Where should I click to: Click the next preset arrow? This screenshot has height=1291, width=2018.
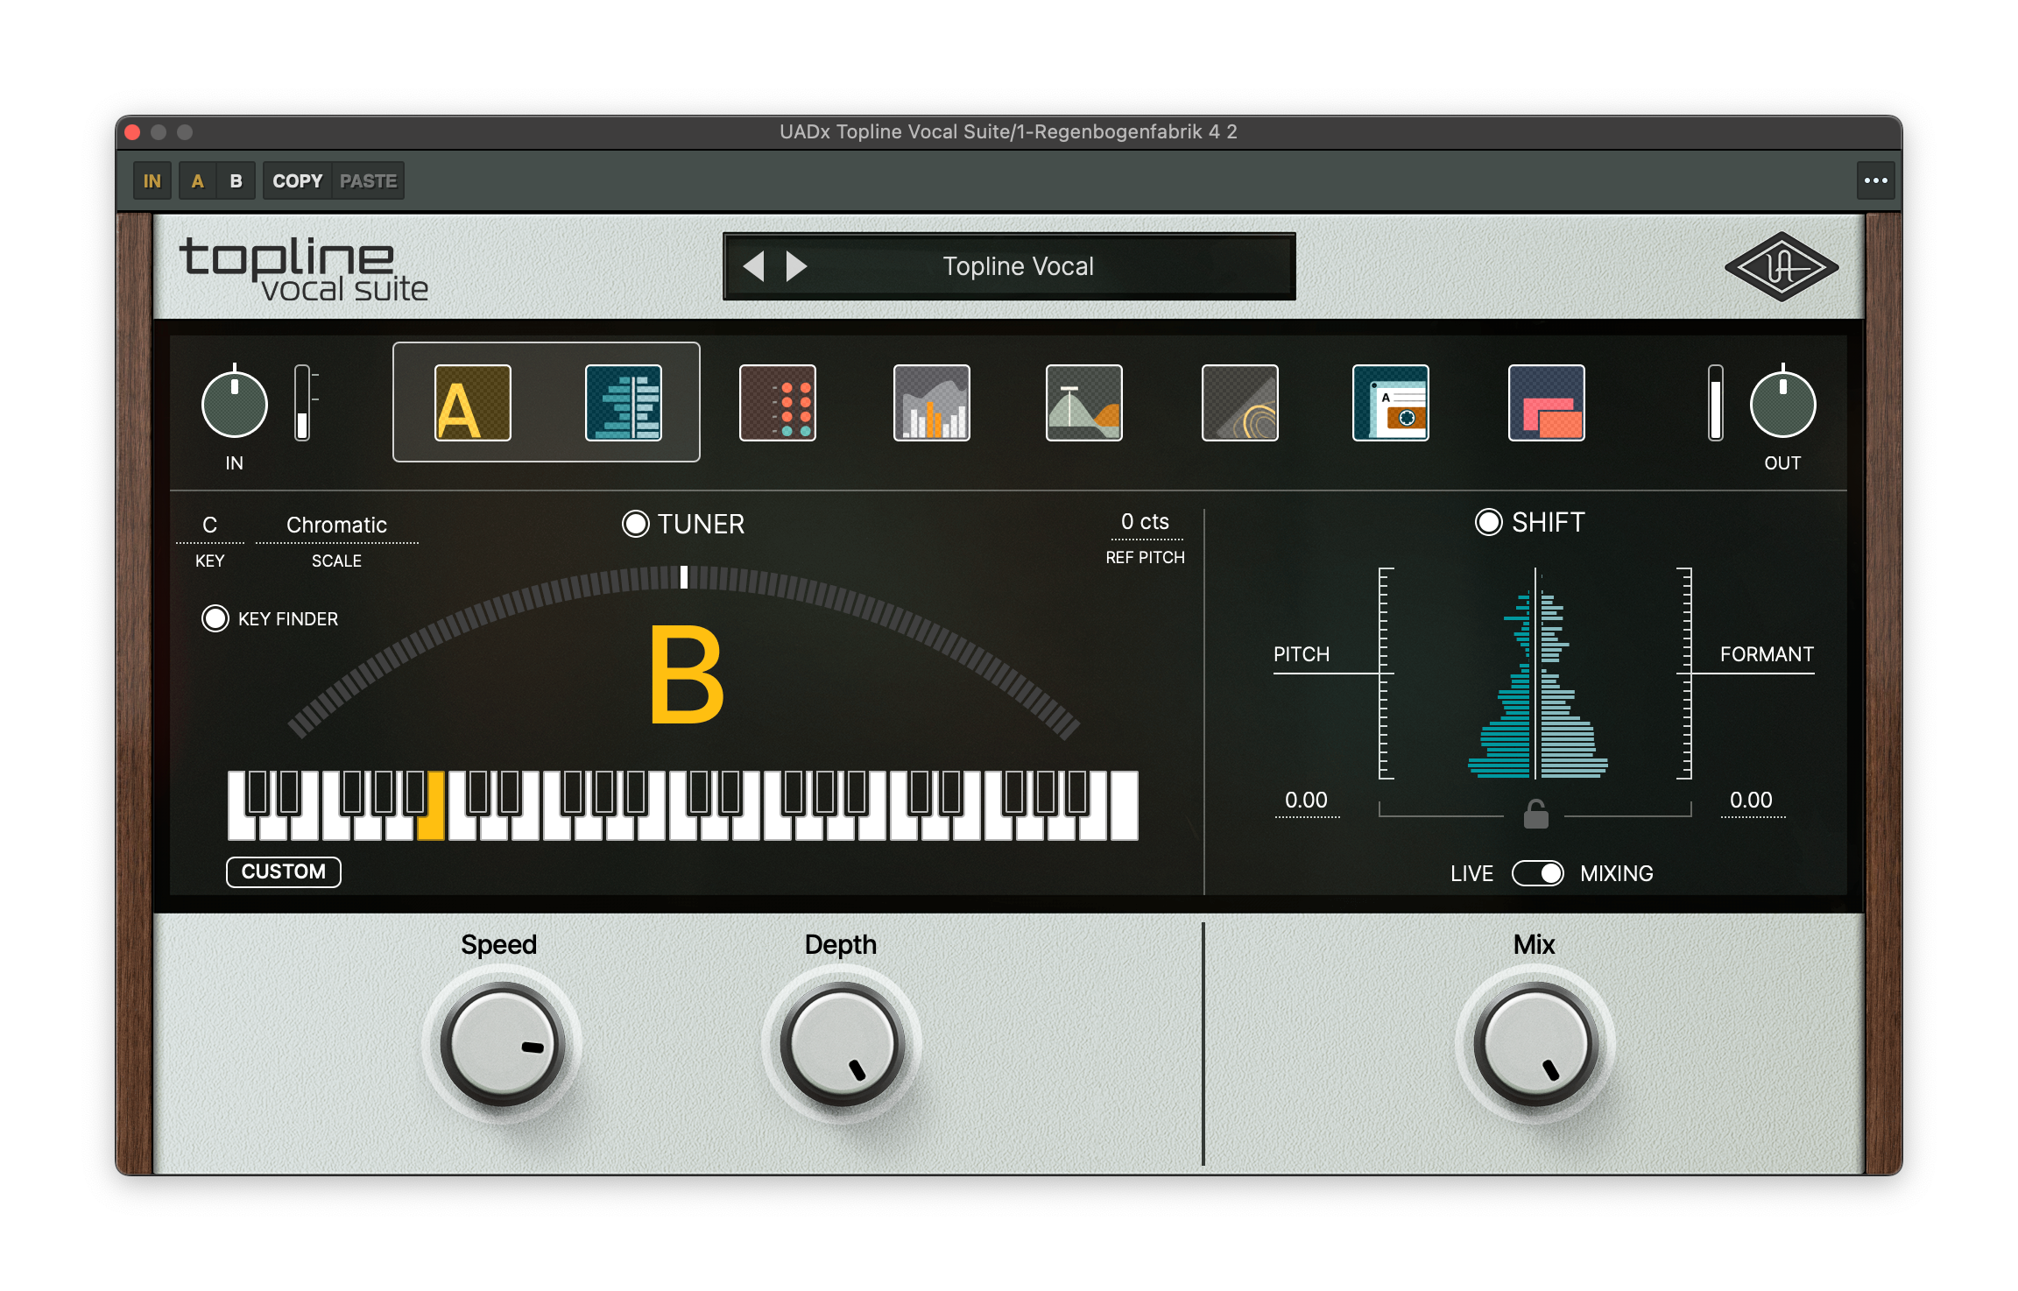(x=795, y=266)
